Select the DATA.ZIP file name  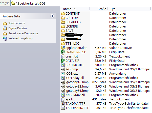point(72,61)
